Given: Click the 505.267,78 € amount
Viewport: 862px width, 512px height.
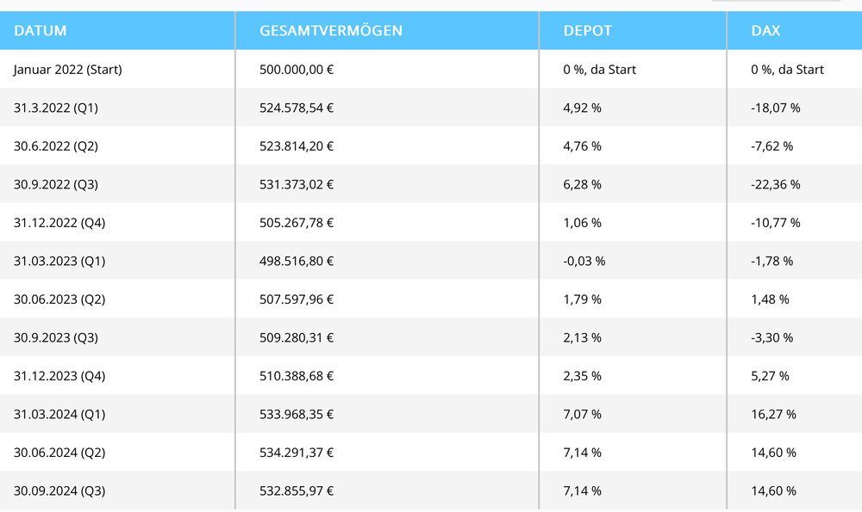Looking at the screenshot, I should point(297,223).
